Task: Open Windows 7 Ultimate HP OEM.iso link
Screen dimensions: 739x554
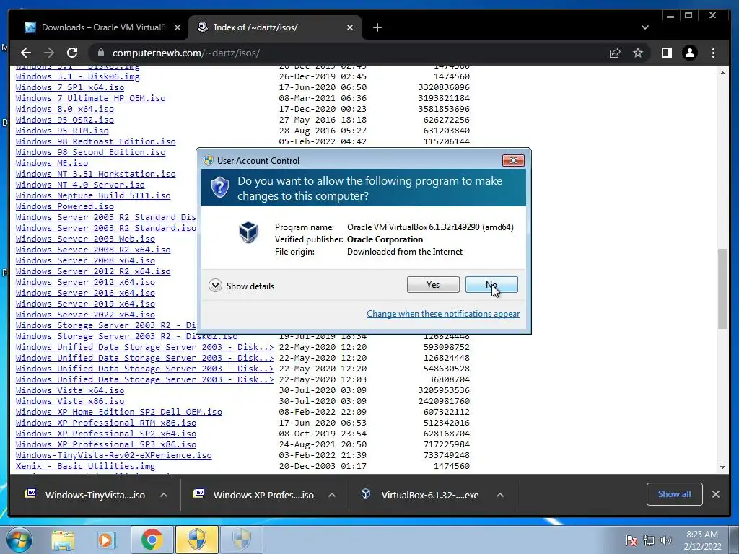Action: (x=90, y=98)
